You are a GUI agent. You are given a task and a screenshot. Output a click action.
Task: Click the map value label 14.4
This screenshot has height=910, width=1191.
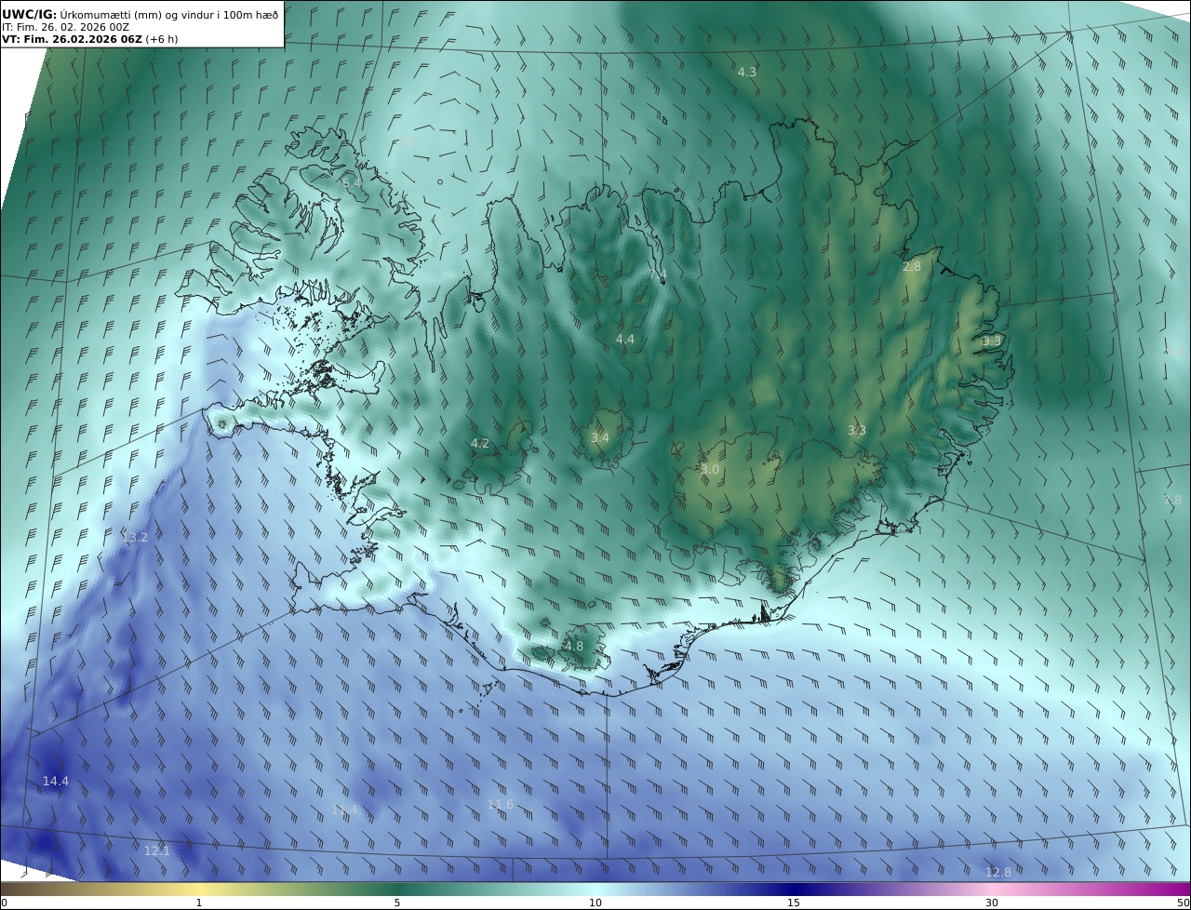point(56,781)
